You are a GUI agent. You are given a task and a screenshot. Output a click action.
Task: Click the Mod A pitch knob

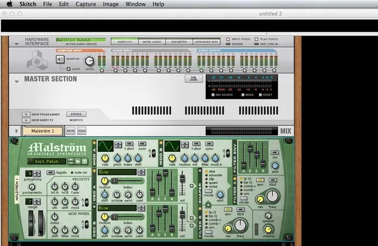click(117, 158)
